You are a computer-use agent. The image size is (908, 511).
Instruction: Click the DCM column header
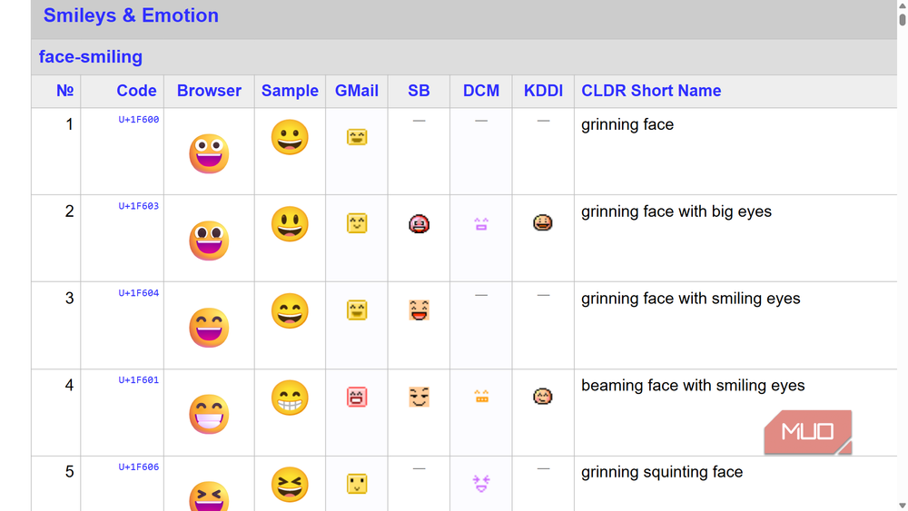[x=481, y=91]
